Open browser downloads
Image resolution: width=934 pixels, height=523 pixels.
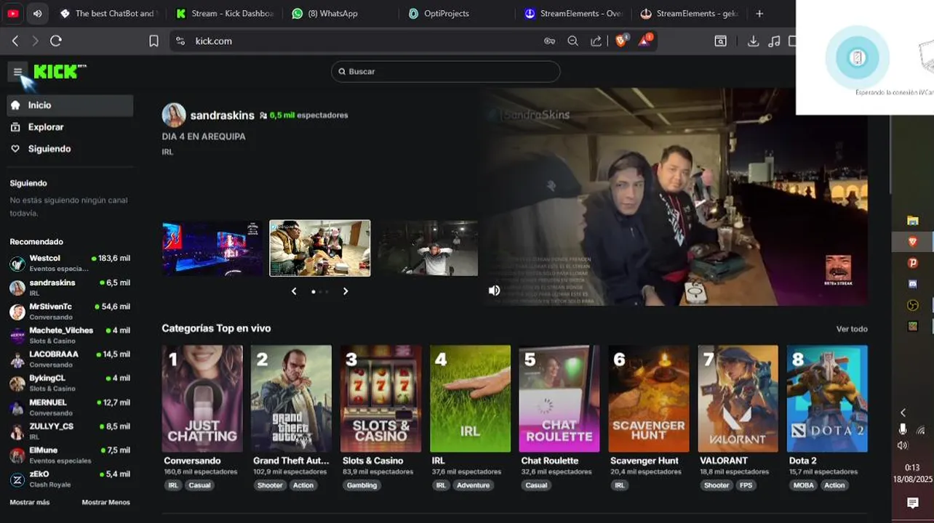(x=753, y=41)
